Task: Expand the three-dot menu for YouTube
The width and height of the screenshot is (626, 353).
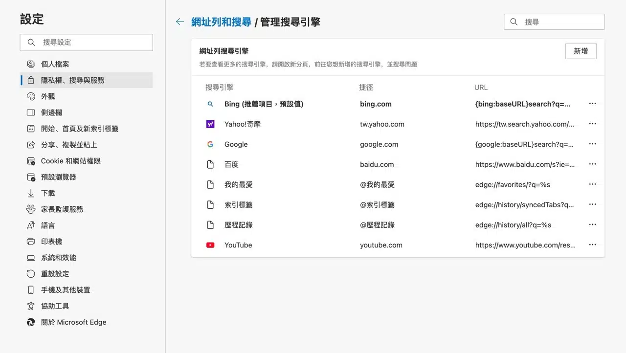Action: (x=592, y=245)
